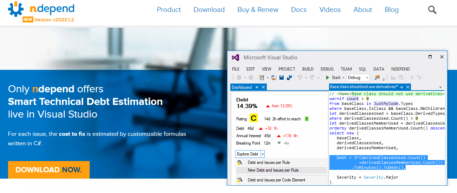Click the comment-out lines toolbar icon
The width and height of the screenshot is (457, 193).
393,78
